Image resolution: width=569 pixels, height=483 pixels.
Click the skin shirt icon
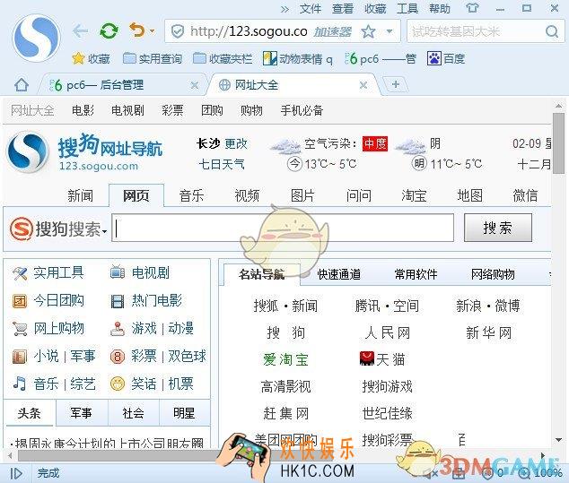(472, 8)
